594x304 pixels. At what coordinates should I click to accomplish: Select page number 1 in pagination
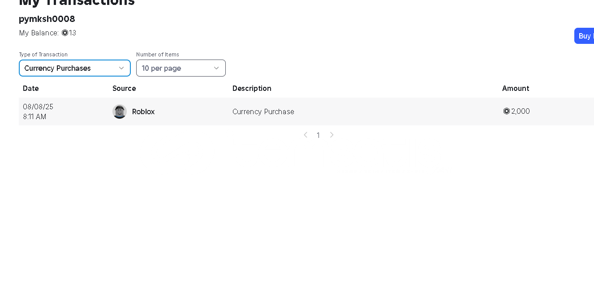click(x=318, y=135)
